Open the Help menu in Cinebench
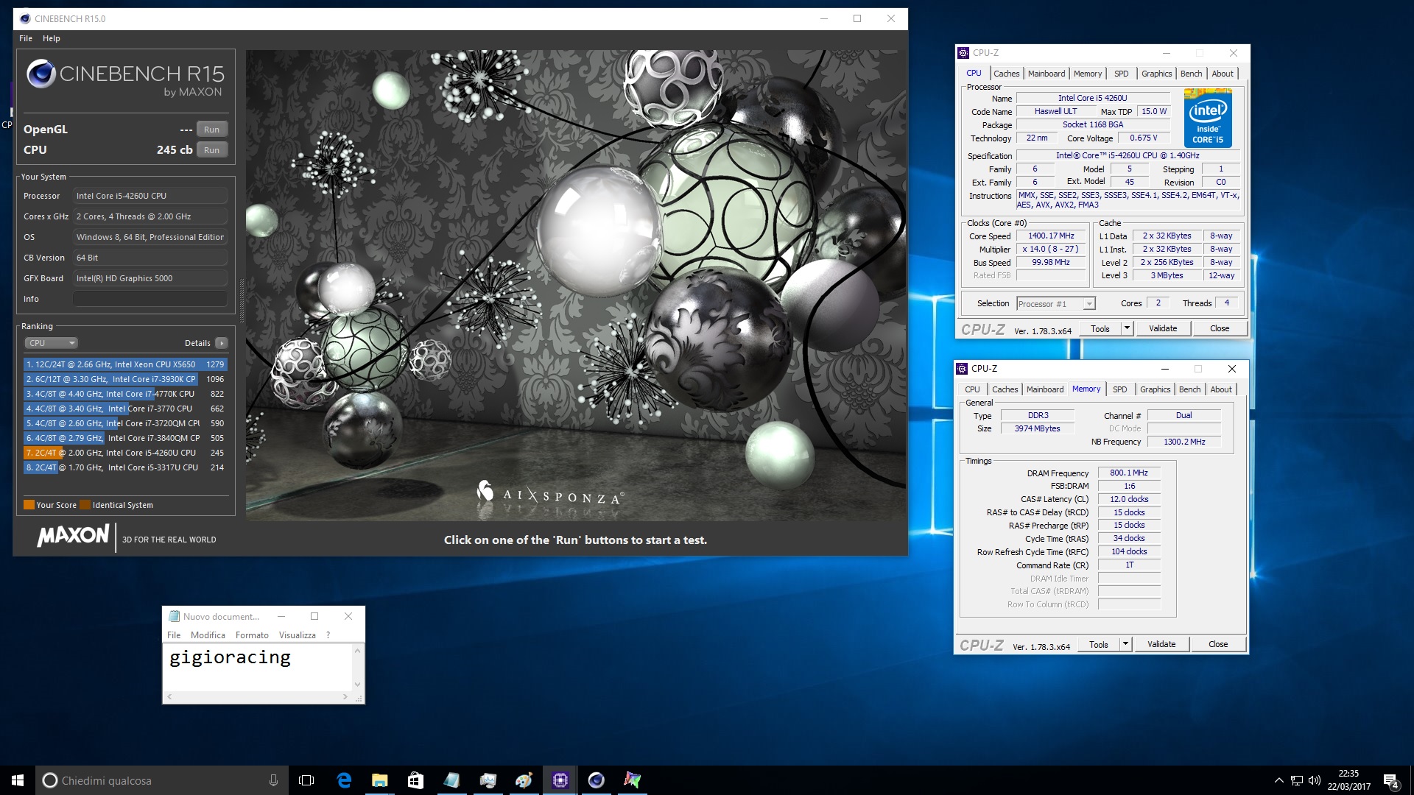Image resolution: width=1414 pixels, height=795 pixels. (52, 38)
